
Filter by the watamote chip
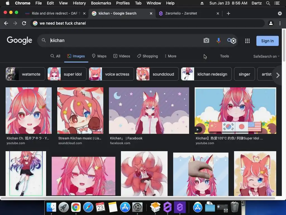tap(25, 74)
